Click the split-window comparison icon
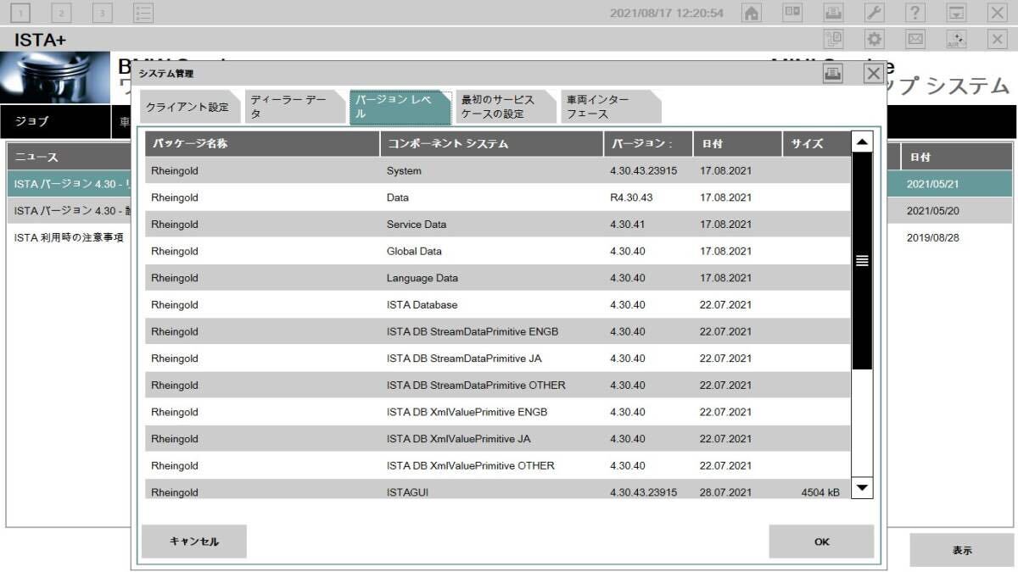Screen dimensions: 1018x572 click(x=792, y=13)
